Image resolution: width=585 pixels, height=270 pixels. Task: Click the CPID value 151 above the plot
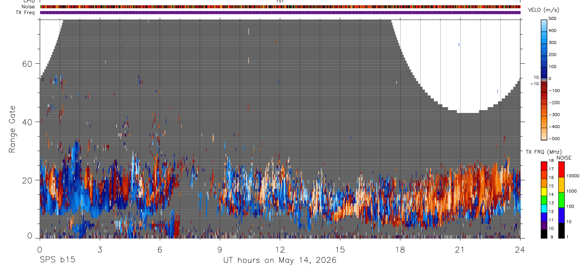pos(280,1)
